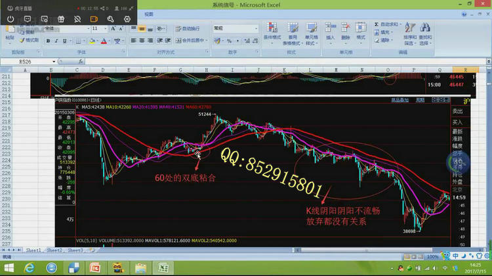The width and height of the screenshot is (492, 276).
Task: Open the font size dropdown
Action: point(106,29)
